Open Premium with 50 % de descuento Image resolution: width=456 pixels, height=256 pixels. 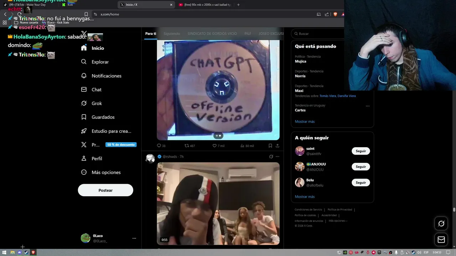pos(109,145)
